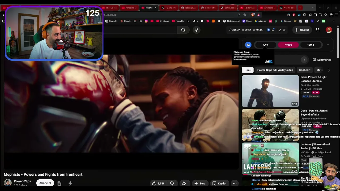Open the transcript document icon beside Abone ol
The height and width of the screenshot is (191, 340).
click(x=59, y=183)
